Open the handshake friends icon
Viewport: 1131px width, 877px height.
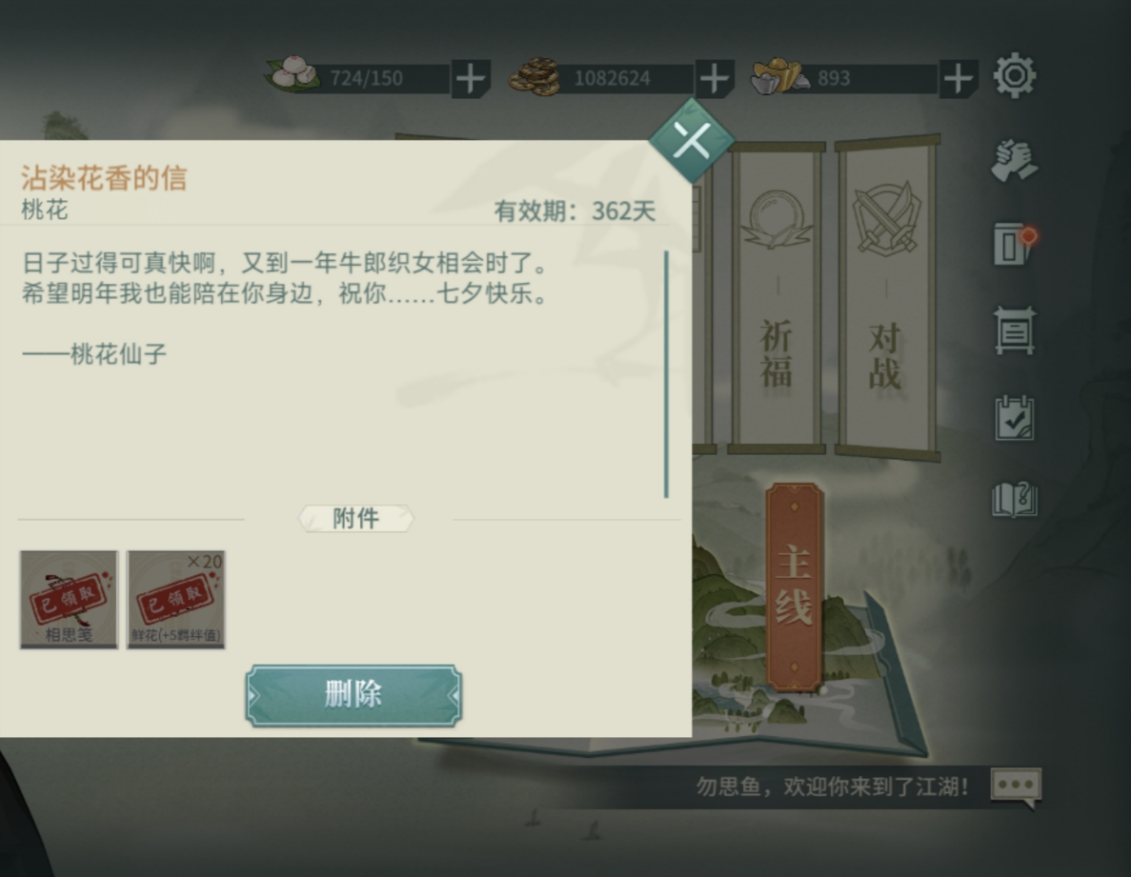tap(1014, 159)
